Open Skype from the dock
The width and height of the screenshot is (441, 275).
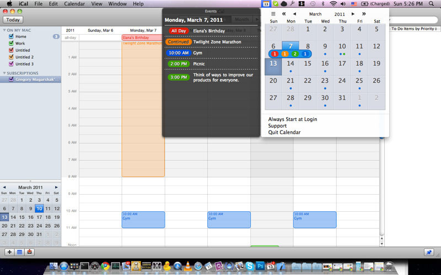[x=250, y=266]
